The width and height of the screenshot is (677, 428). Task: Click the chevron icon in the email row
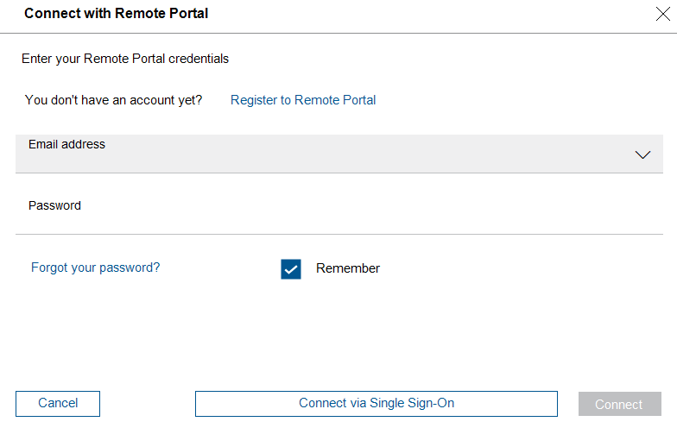[642, 154]
